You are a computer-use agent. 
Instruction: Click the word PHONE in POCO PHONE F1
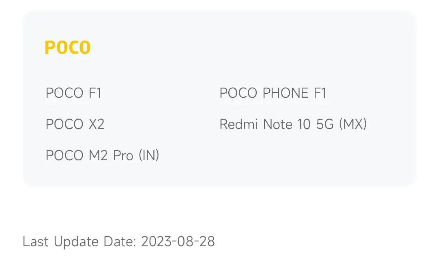coord(286,93)
